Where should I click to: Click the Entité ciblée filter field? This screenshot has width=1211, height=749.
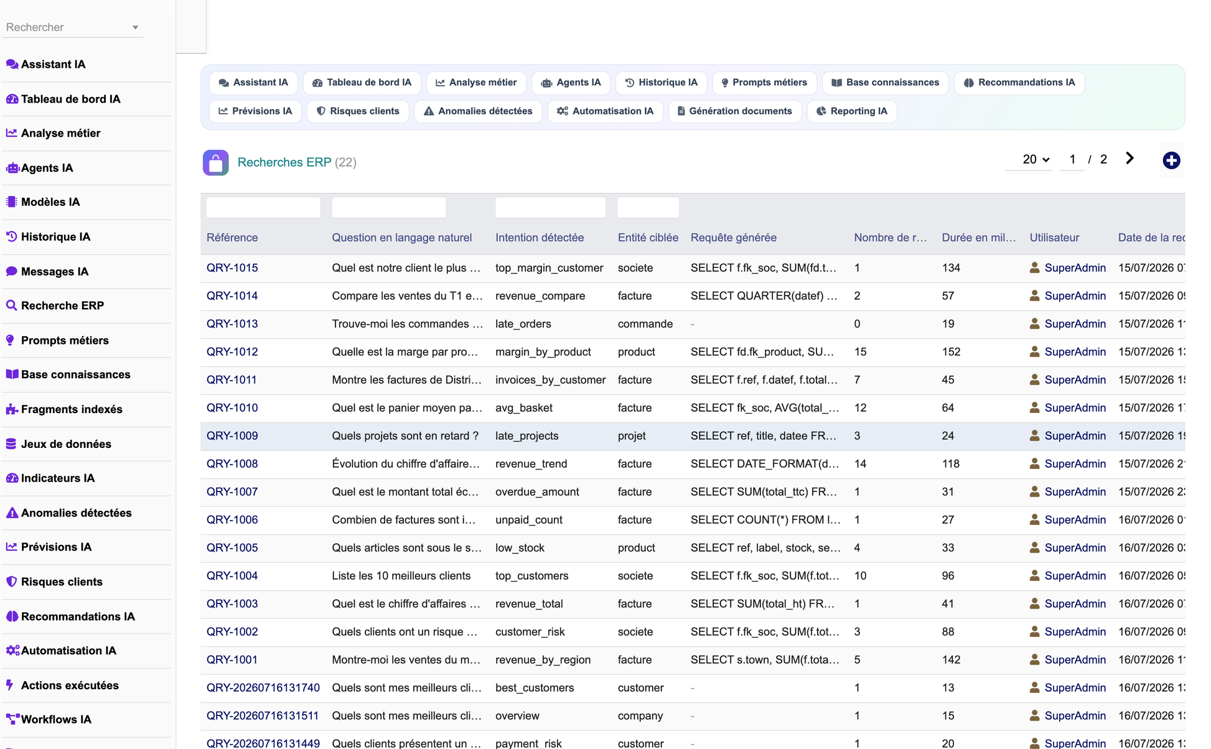tap(648, 208)
